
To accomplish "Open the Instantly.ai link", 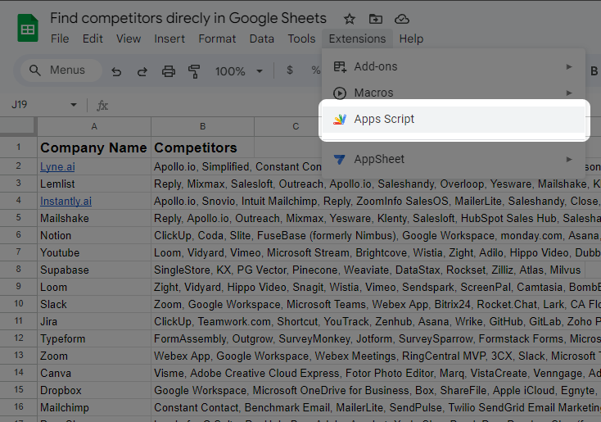I will [x=66, y=202].
